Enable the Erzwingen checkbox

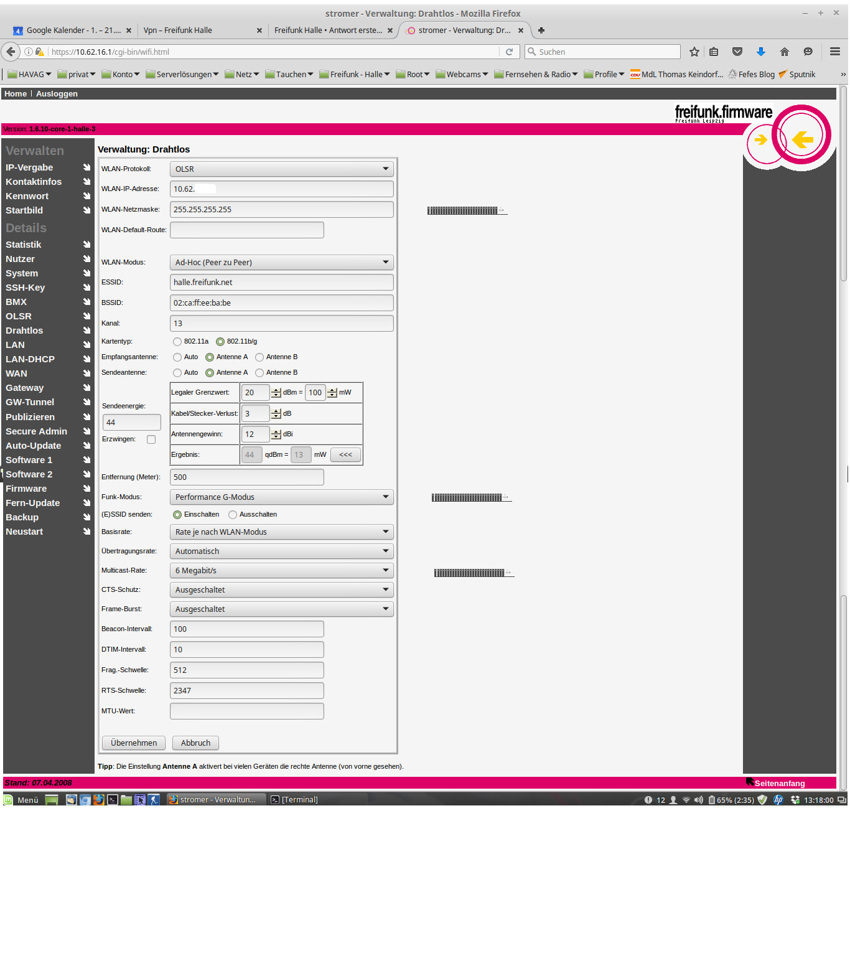151,439
